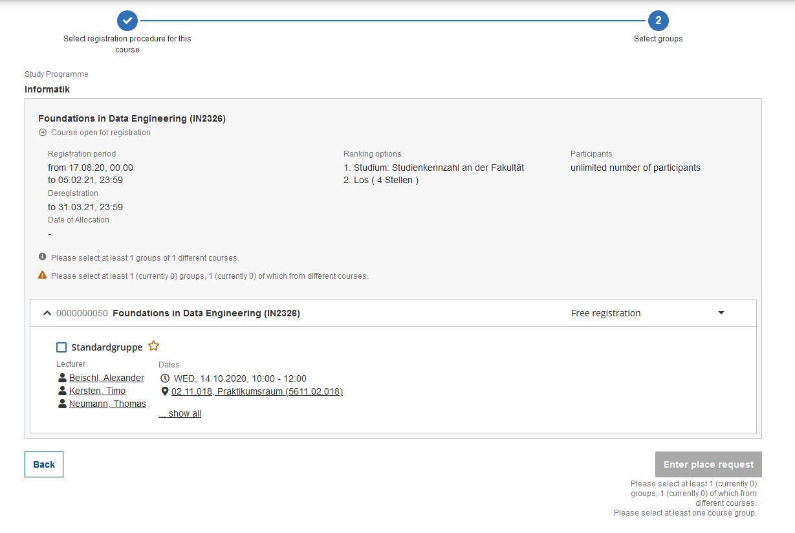This screenshot has height=533, width=795.
Task: Click the orange warning triangle icon
Action: 43,275
